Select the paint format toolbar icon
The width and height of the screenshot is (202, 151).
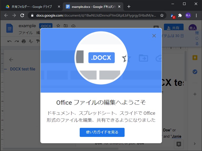(x=38, y=41)
